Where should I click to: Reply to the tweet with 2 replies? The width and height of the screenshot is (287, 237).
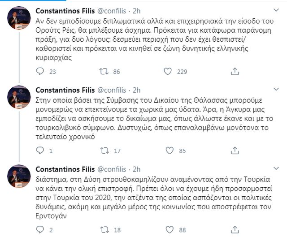(x=39, y=230)
